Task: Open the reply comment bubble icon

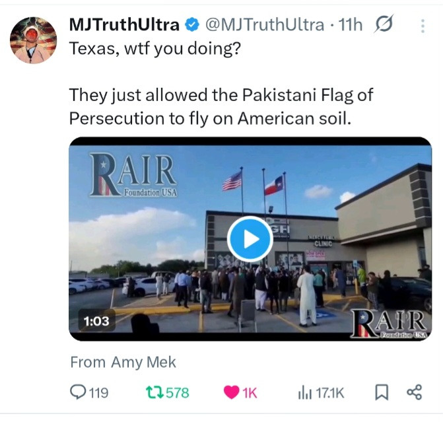Action: click(77, 392)
